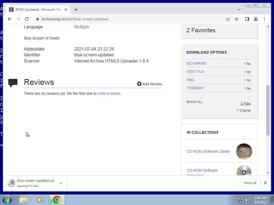
Task: Go back to the previous page
Action: click(10, 19)
